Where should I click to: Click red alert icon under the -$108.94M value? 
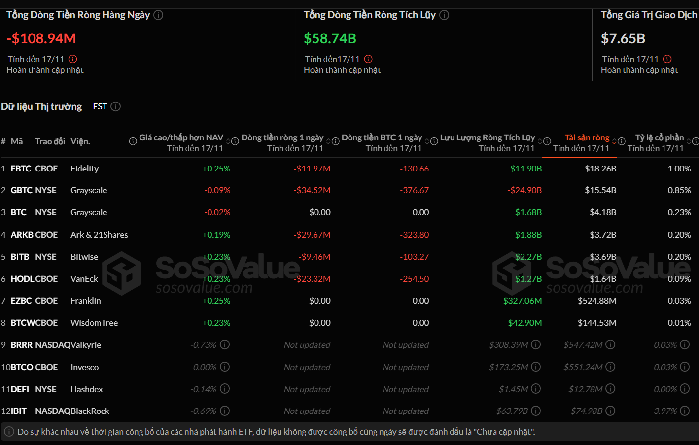[73, 59]
